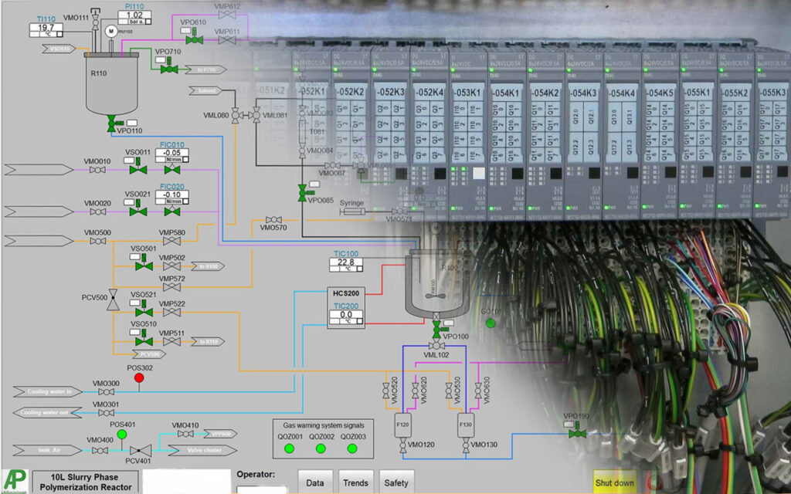Select the VML102 three-way valve

436,345
